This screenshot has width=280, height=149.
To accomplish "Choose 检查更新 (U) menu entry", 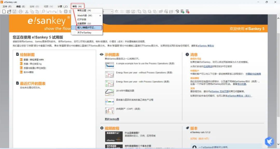I will (x=84, y=23).
